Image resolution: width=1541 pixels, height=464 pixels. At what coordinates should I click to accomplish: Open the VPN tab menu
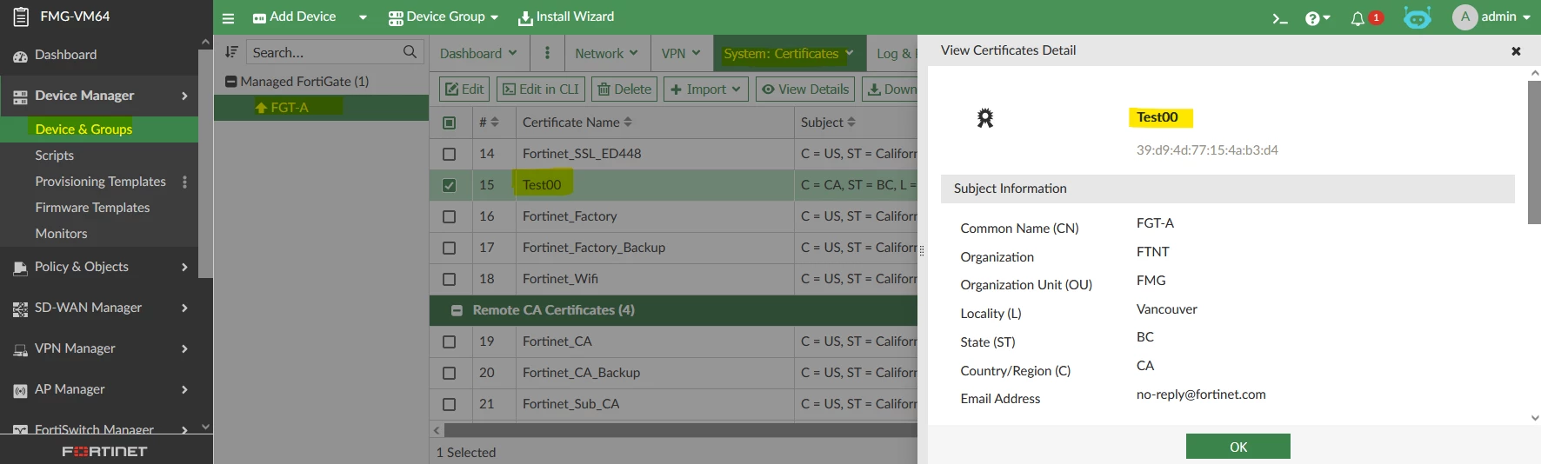[x=681, y=53]
